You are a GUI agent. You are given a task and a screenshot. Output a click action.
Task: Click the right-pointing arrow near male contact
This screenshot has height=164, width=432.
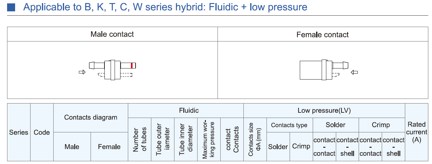click(x=82, y=72)
